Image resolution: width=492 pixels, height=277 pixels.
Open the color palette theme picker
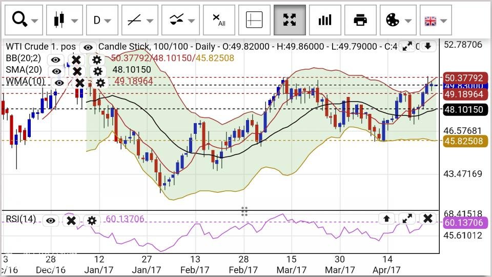398,21
